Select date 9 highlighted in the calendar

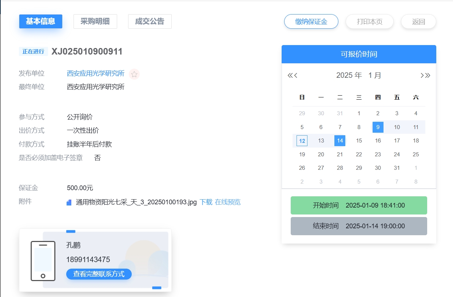point(378,127)
